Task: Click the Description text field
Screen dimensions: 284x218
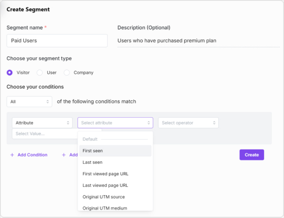Action: tap(198, 41)
